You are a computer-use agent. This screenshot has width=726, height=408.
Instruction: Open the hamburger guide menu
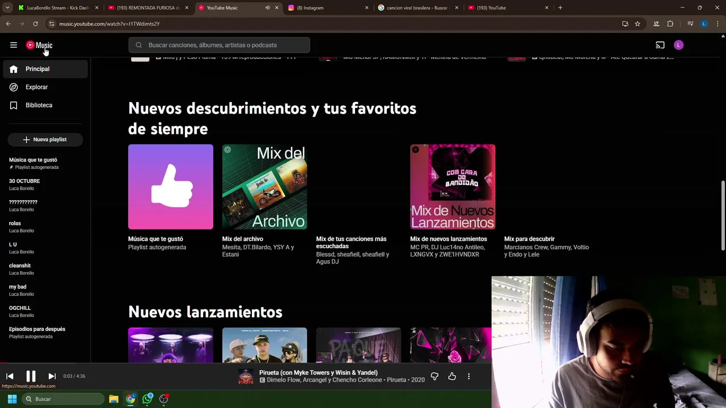coord(14,45)
